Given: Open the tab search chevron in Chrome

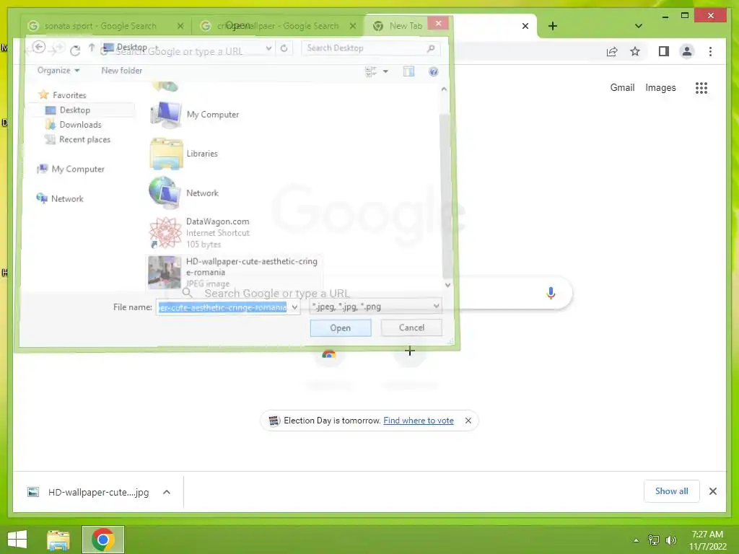Looking at the screenshot, I should (x=638, y=26).
